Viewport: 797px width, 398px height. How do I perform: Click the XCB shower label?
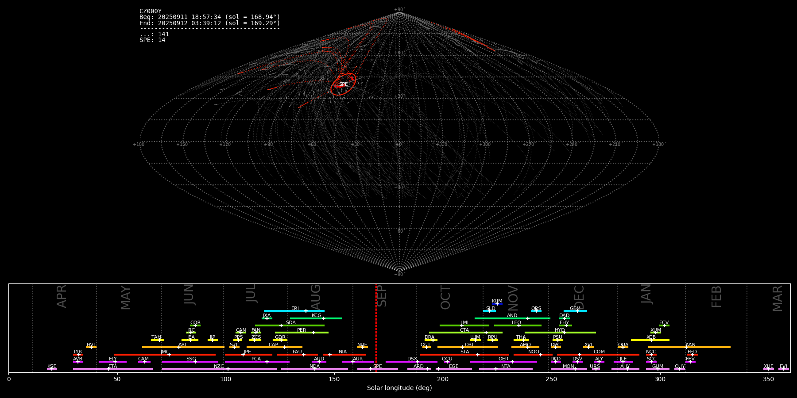[651, 337]
